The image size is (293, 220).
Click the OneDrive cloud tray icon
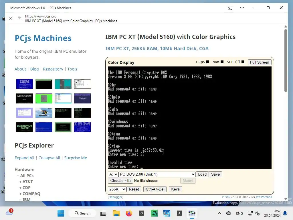pyautogui.click(x=229, y=213)
